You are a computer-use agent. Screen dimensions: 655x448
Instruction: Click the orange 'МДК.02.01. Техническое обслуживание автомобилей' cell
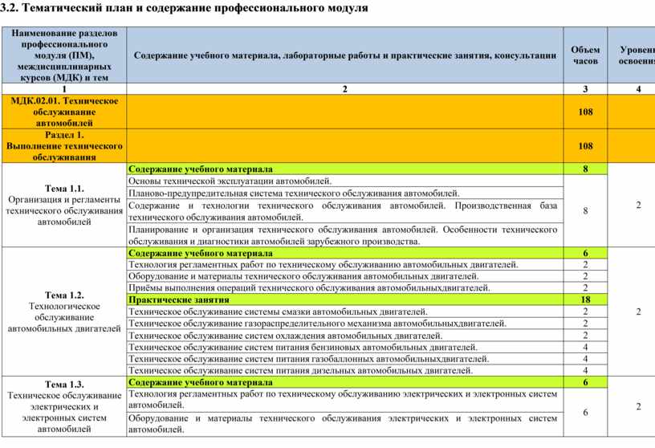[63, 112]
